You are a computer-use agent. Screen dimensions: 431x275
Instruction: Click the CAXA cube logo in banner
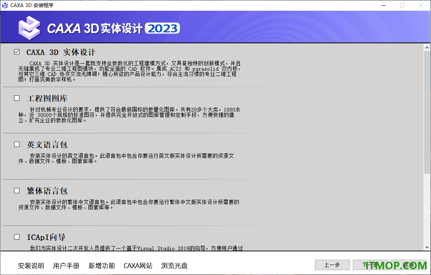tap(29, 28)
